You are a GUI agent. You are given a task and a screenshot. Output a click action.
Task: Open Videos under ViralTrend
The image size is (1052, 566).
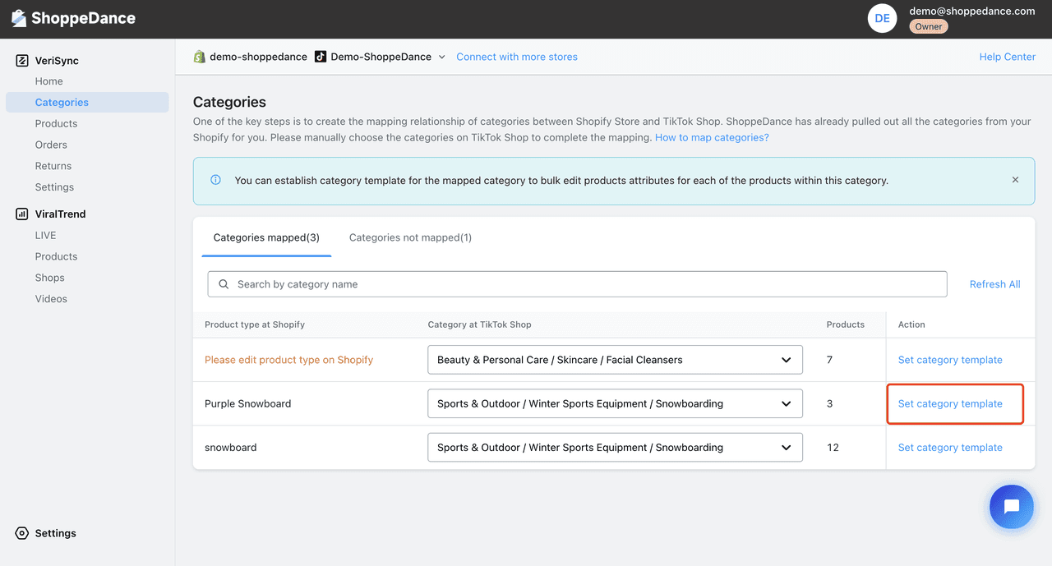click(51, 299)
